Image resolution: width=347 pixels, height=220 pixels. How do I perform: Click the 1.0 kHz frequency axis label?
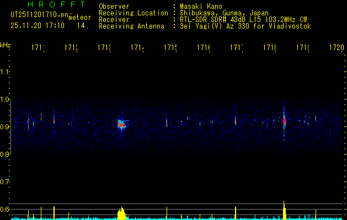pos(4,100)
